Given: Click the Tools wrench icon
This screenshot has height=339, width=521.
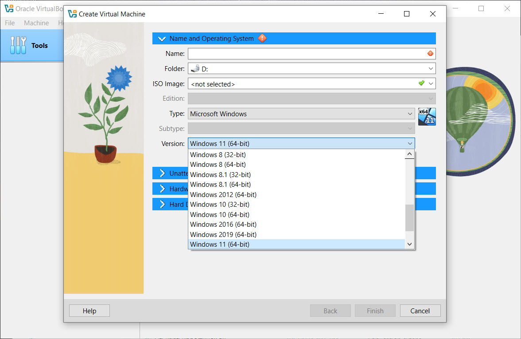Looking at the screenshot, I should (x=18, y=45).
